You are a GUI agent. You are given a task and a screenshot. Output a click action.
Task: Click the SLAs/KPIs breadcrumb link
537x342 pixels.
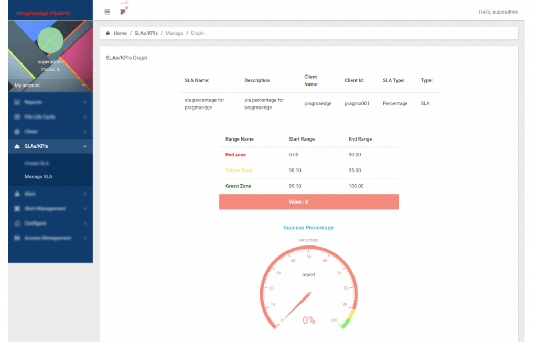point(146,33)
